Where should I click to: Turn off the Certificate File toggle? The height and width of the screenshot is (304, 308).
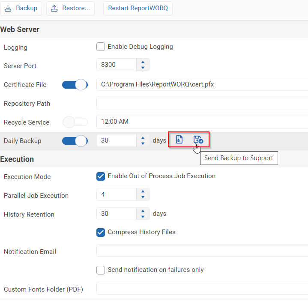coord(75,85)
